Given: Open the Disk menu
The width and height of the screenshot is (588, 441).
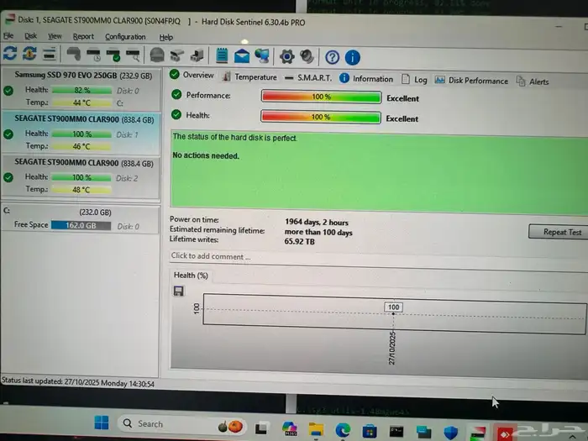Looking at the screenshot, I should pyautogui.click(x=30, y=37).
